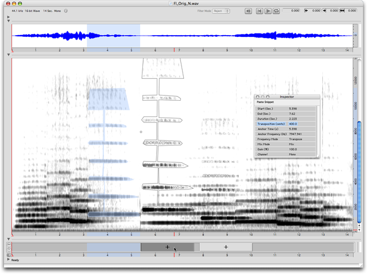This screenshot has height=274, width=367.
Task: Click the rewind to start button
Action: click(x=260, y=11)
